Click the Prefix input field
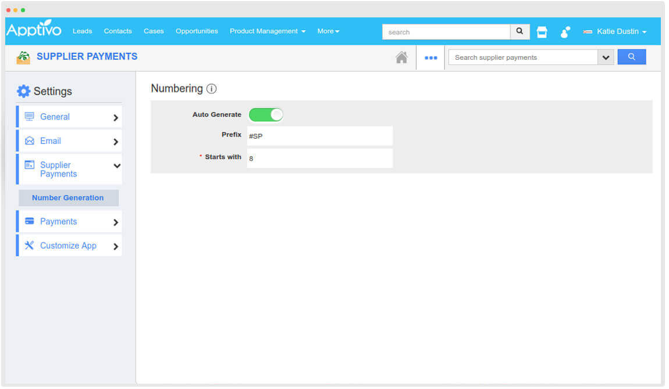Image resolution: width=669 pixels, height=389 pixels. coord(319,136)
